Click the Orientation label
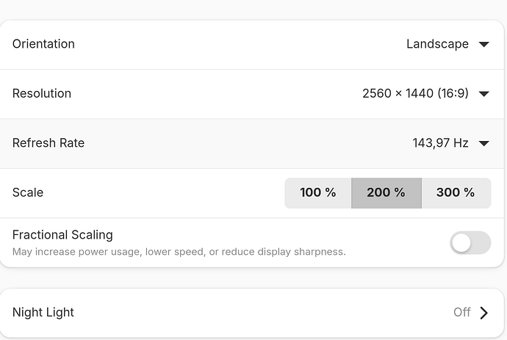Screen dimensions: 507x340 43,44
